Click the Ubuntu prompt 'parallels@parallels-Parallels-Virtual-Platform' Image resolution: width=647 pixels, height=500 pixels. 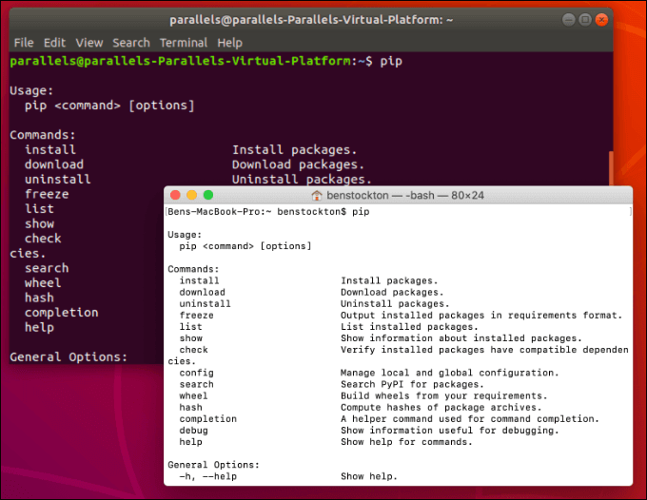[x=181, y=62]
